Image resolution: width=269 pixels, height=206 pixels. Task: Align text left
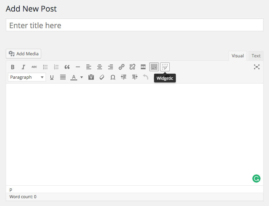coord(89,67)
